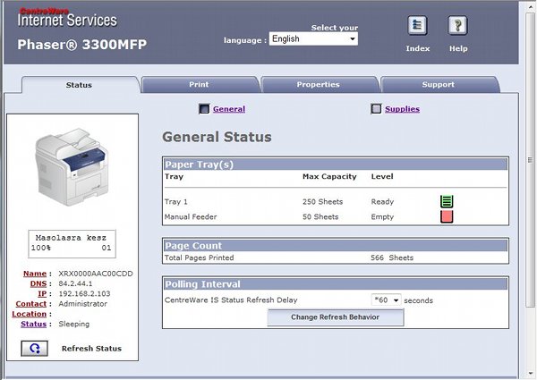
Task: Click the 566 Sheets page count value
Action: tap(392, 258)
